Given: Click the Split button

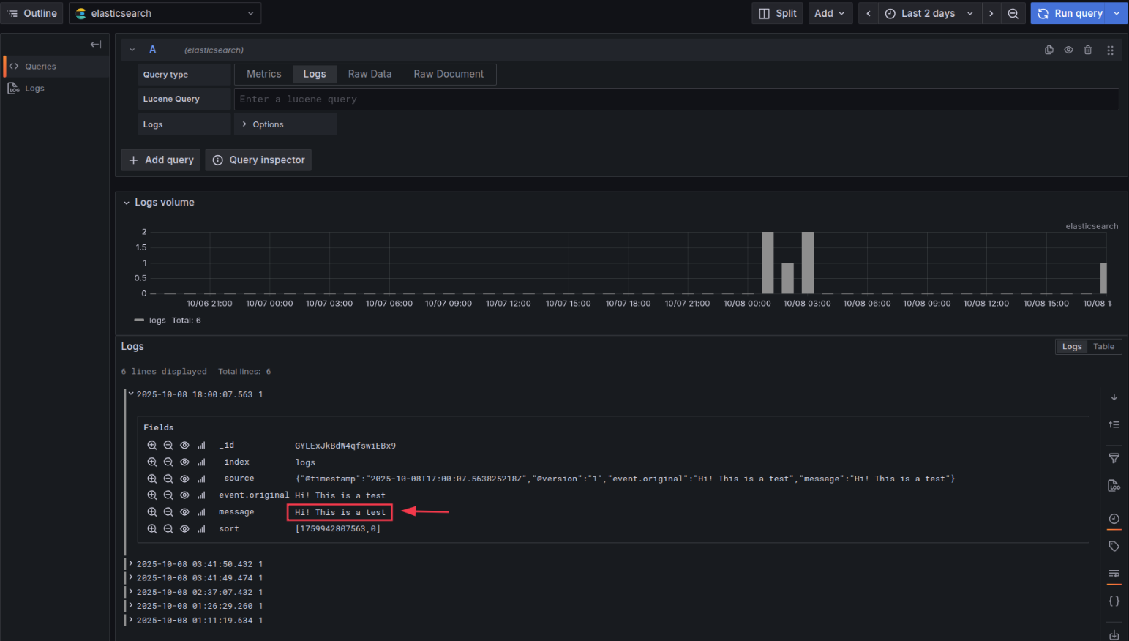Looking at the screenshot, I should (777, 13).
